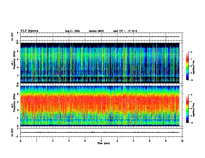Viewport: 205px width, 158px height.
Task: Select the 9 minute tick on time axis
Action: 166,141
